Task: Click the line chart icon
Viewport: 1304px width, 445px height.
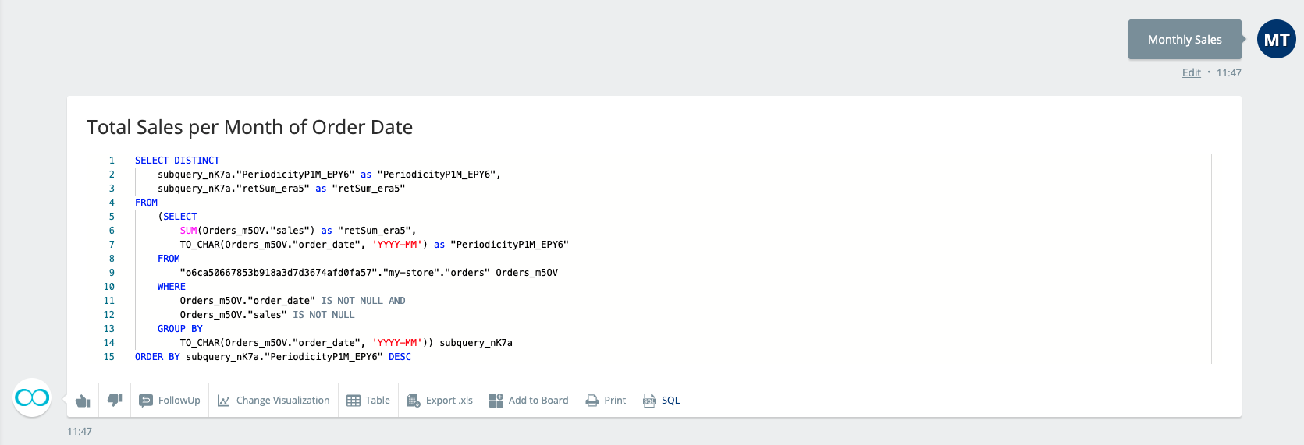Action: (x=223, y=401)
